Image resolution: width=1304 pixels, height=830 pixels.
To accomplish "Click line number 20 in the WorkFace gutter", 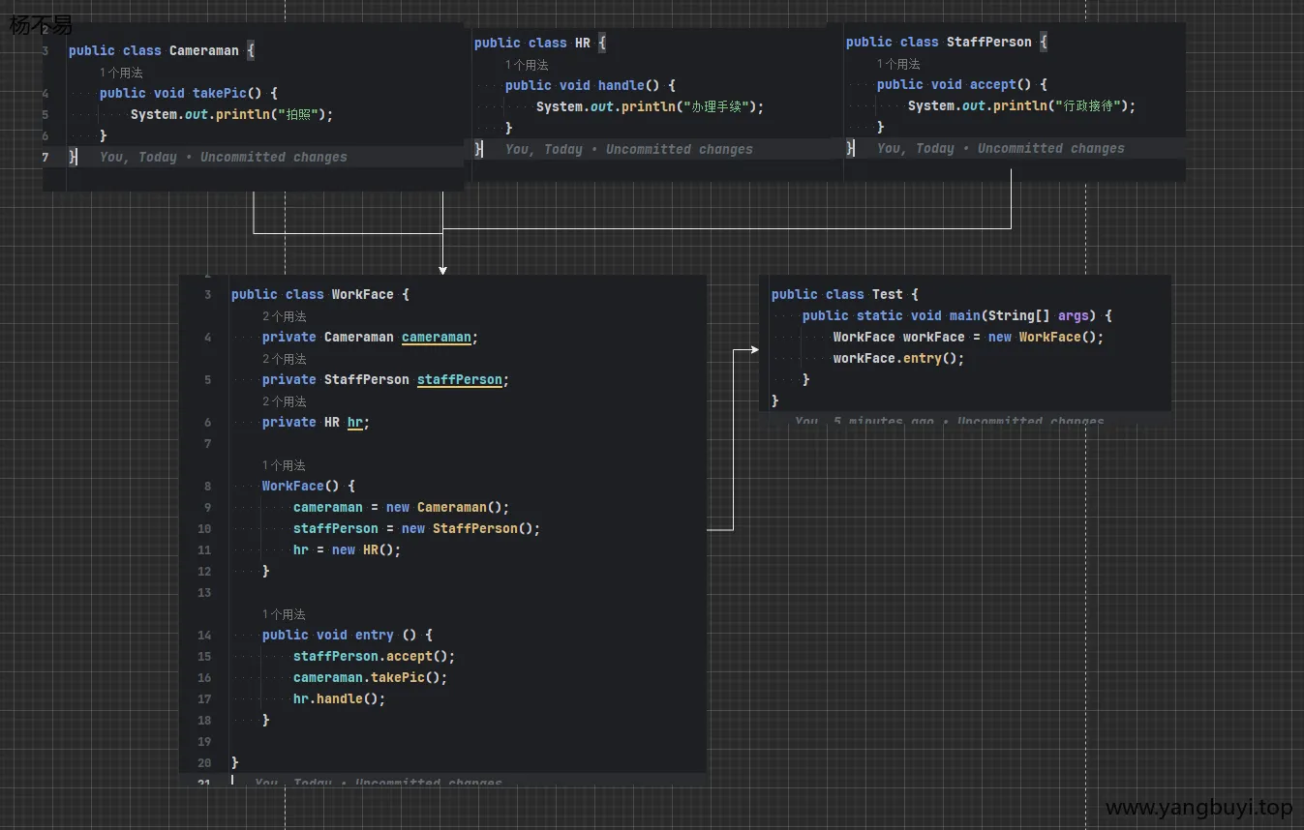I will pyautogui.click(x=204, y=763).
